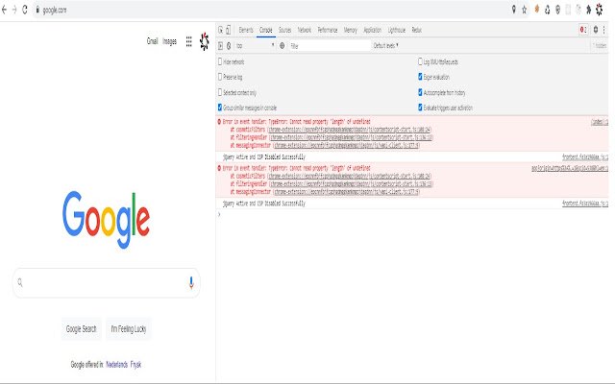Click the magnifier icon in Google search box
This screenshot has width=615, height=384.
[x=20, y=282]
